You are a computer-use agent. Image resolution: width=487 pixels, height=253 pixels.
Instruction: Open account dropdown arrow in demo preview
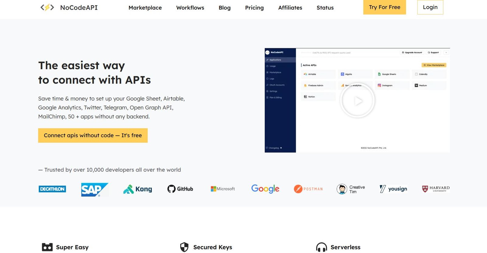[x=446, y=52]
